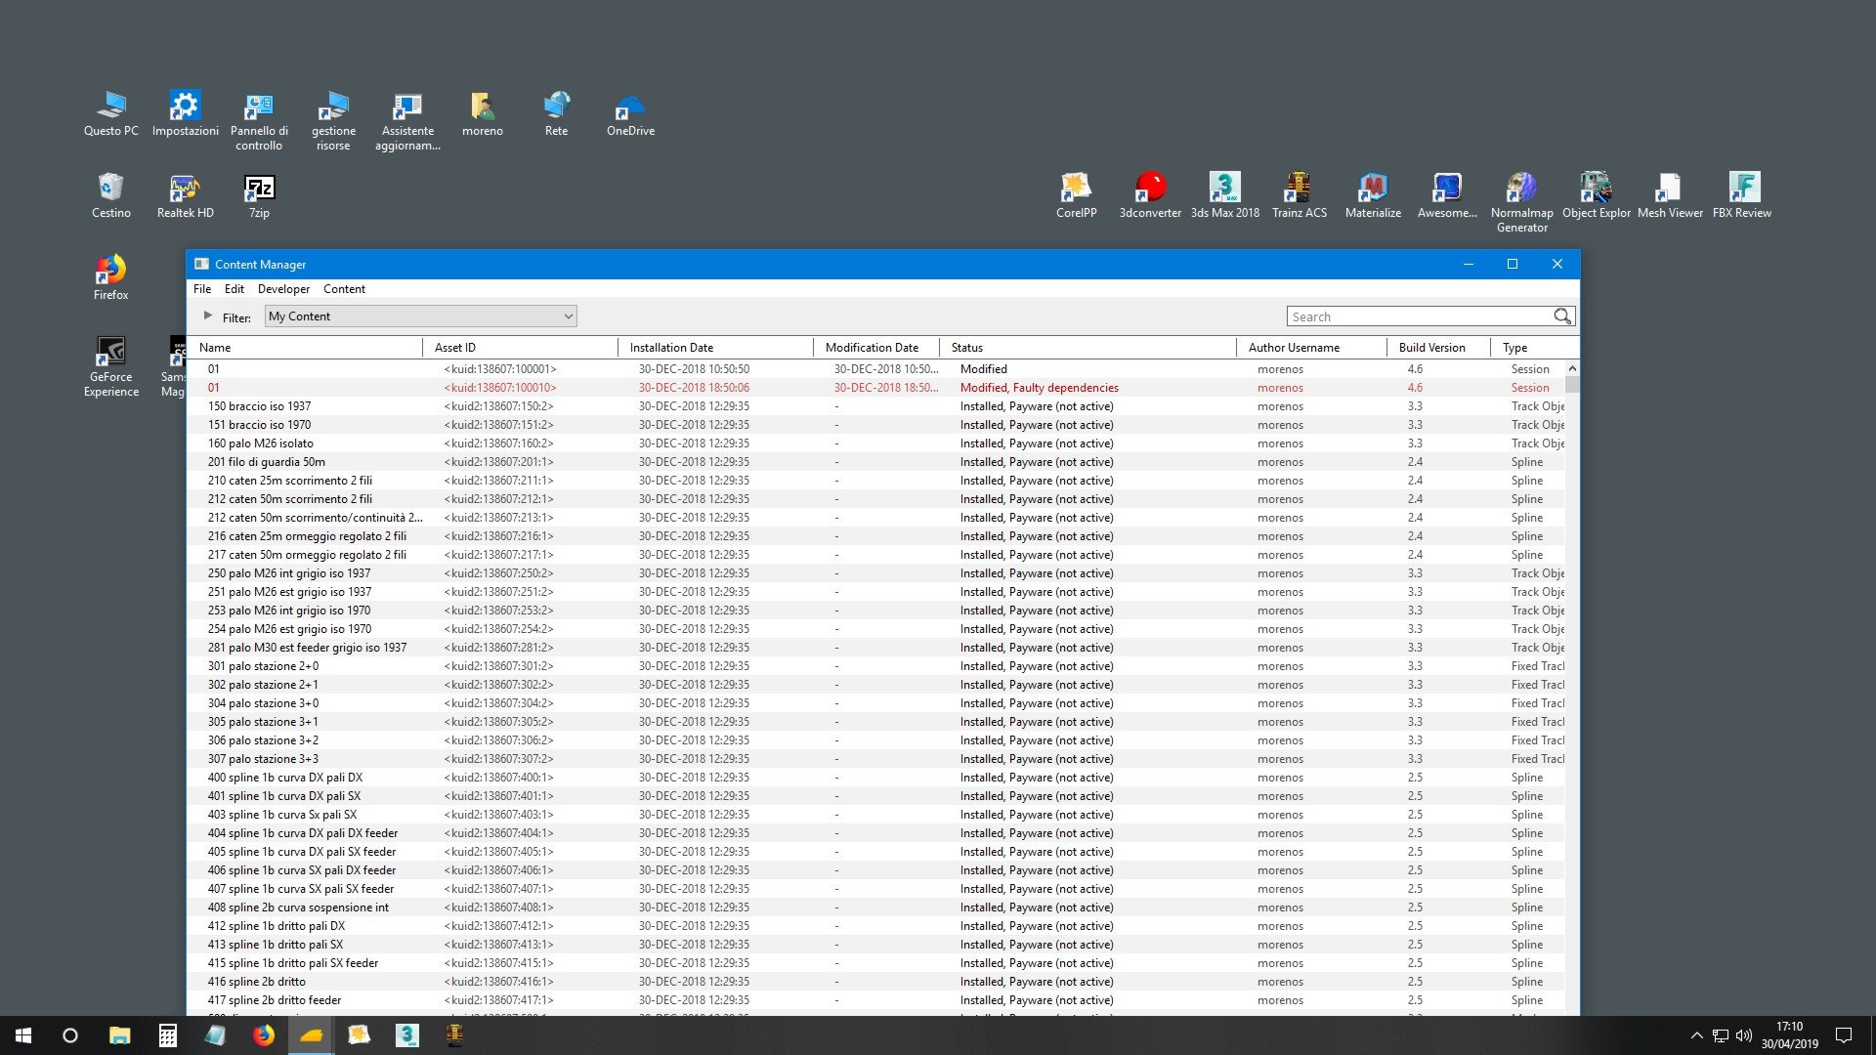Open the File menu
The height and width of the screenshot is (1055, 1876).
[x=202, y=289]
